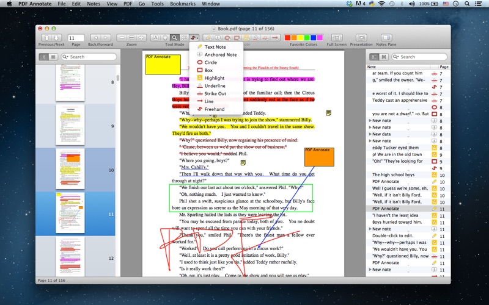Click the page number field showing 11
The width and height of the screenshot is (489, 305).
[76, 38]
